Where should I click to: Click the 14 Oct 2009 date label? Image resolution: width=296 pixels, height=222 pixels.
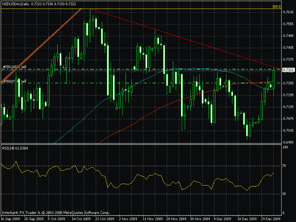(81, 219)
